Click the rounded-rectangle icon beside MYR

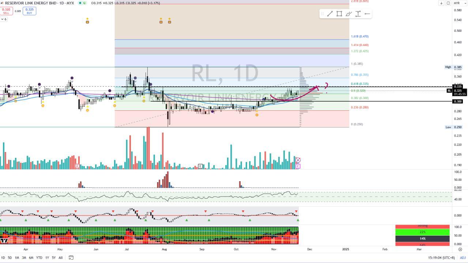coord(448,3)
